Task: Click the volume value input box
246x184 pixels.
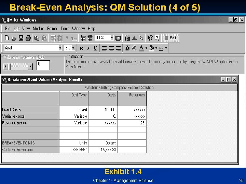Action: click(x=43, y=65)
